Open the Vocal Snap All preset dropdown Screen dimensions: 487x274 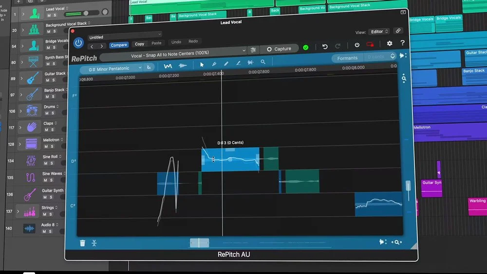point(174,54)
